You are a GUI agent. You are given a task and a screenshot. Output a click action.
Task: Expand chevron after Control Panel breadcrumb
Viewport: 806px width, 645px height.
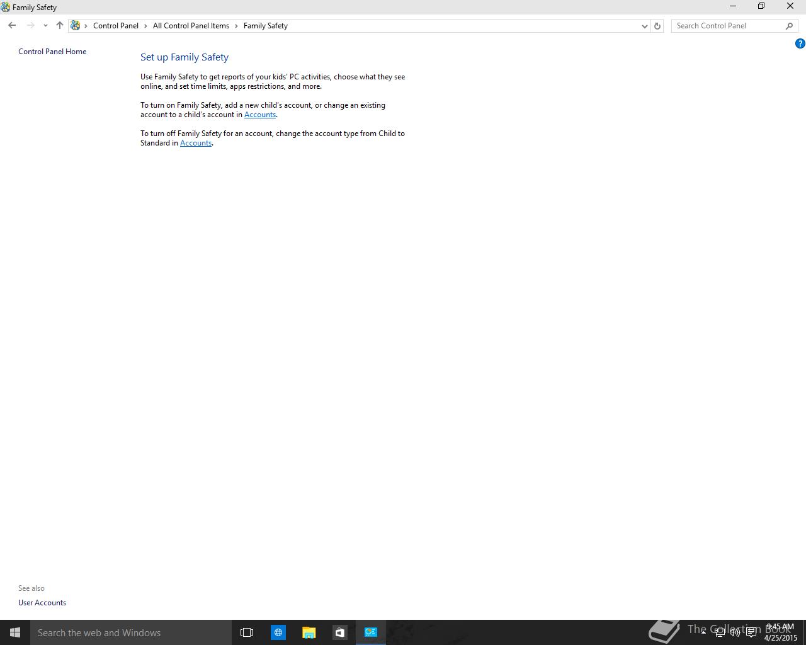point(145,26)
